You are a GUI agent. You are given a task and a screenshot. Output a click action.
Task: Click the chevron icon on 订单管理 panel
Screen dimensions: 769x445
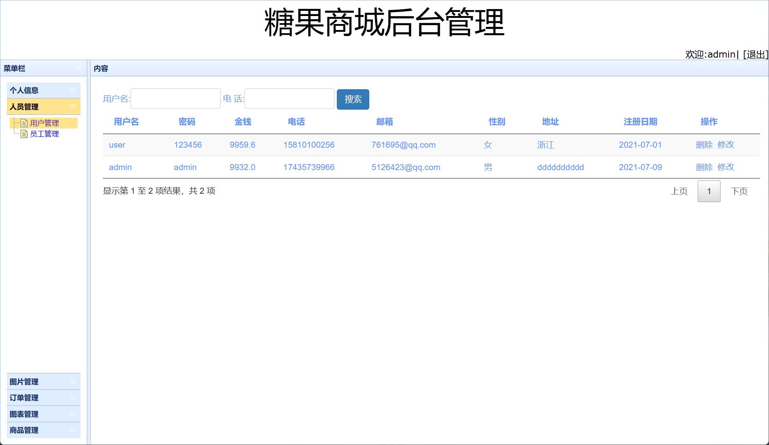pyautogui.click(x=73, y=397)
